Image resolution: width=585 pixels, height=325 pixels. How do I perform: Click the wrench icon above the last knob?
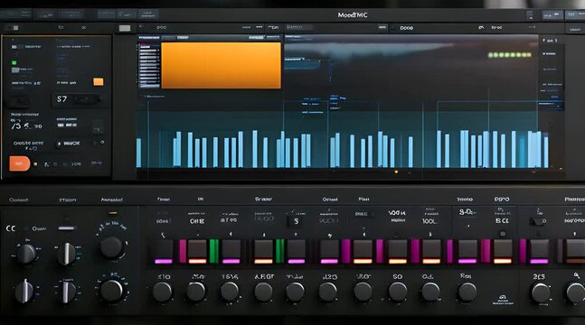point(577,275)
